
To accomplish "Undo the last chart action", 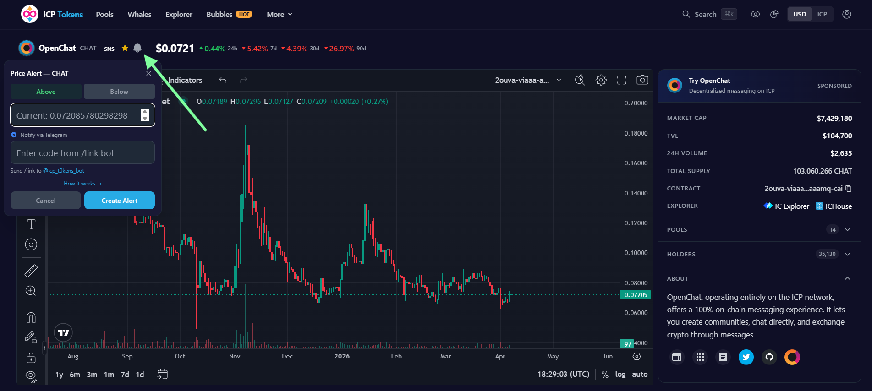I will [x=223, y=80].
